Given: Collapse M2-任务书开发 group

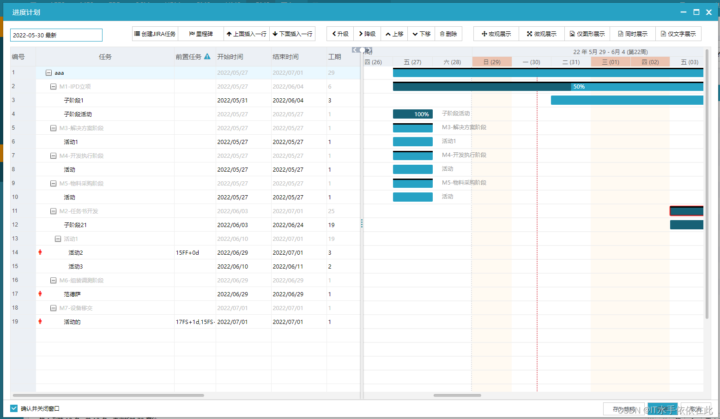Looking at the screenshot, I should click(53, 211).
